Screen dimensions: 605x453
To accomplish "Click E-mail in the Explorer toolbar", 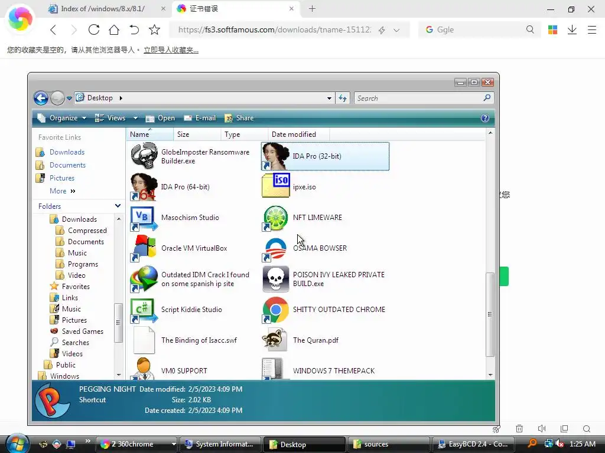I will point(200,118).
